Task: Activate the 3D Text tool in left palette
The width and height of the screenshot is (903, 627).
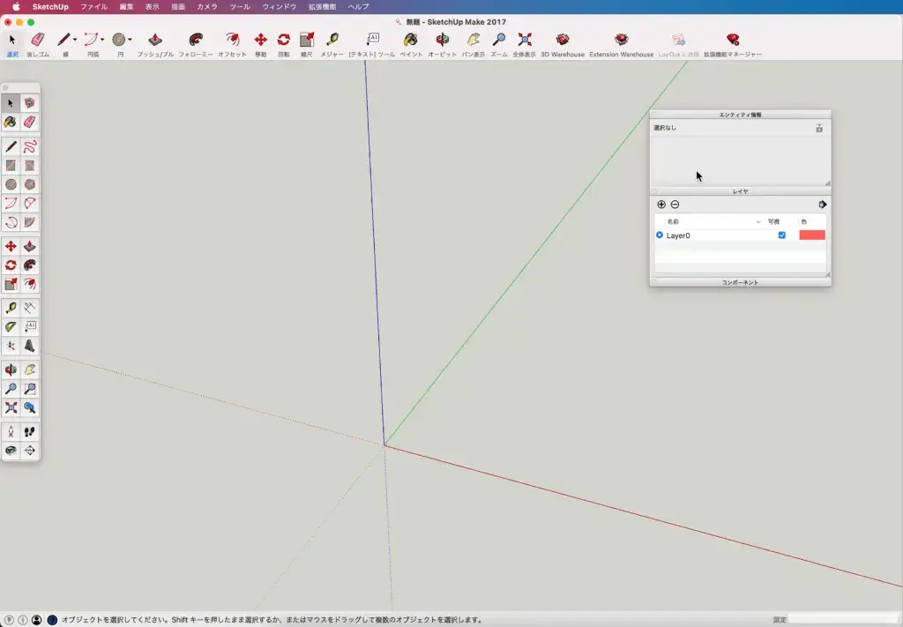Action: 29,346
